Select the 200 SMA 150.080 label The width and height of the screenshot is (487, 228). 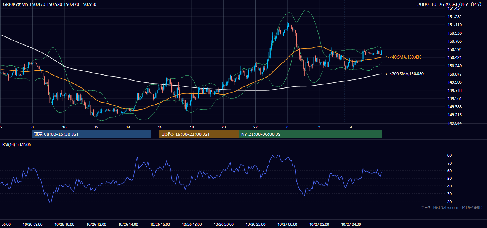404,74
